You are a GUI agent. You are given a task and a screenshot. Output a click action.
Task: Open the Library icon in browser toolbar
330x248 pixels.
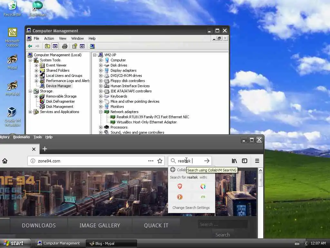click(234, 161)
